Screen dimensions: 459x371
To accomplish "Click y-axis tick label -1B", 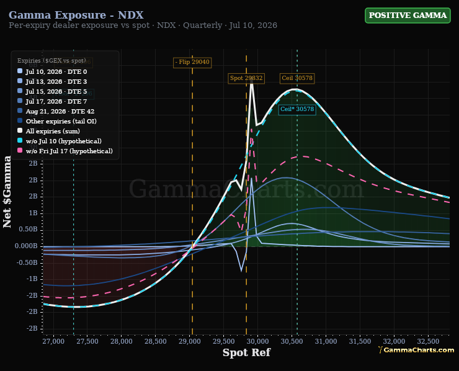I will pyautogui.click(x=32, y=279).
